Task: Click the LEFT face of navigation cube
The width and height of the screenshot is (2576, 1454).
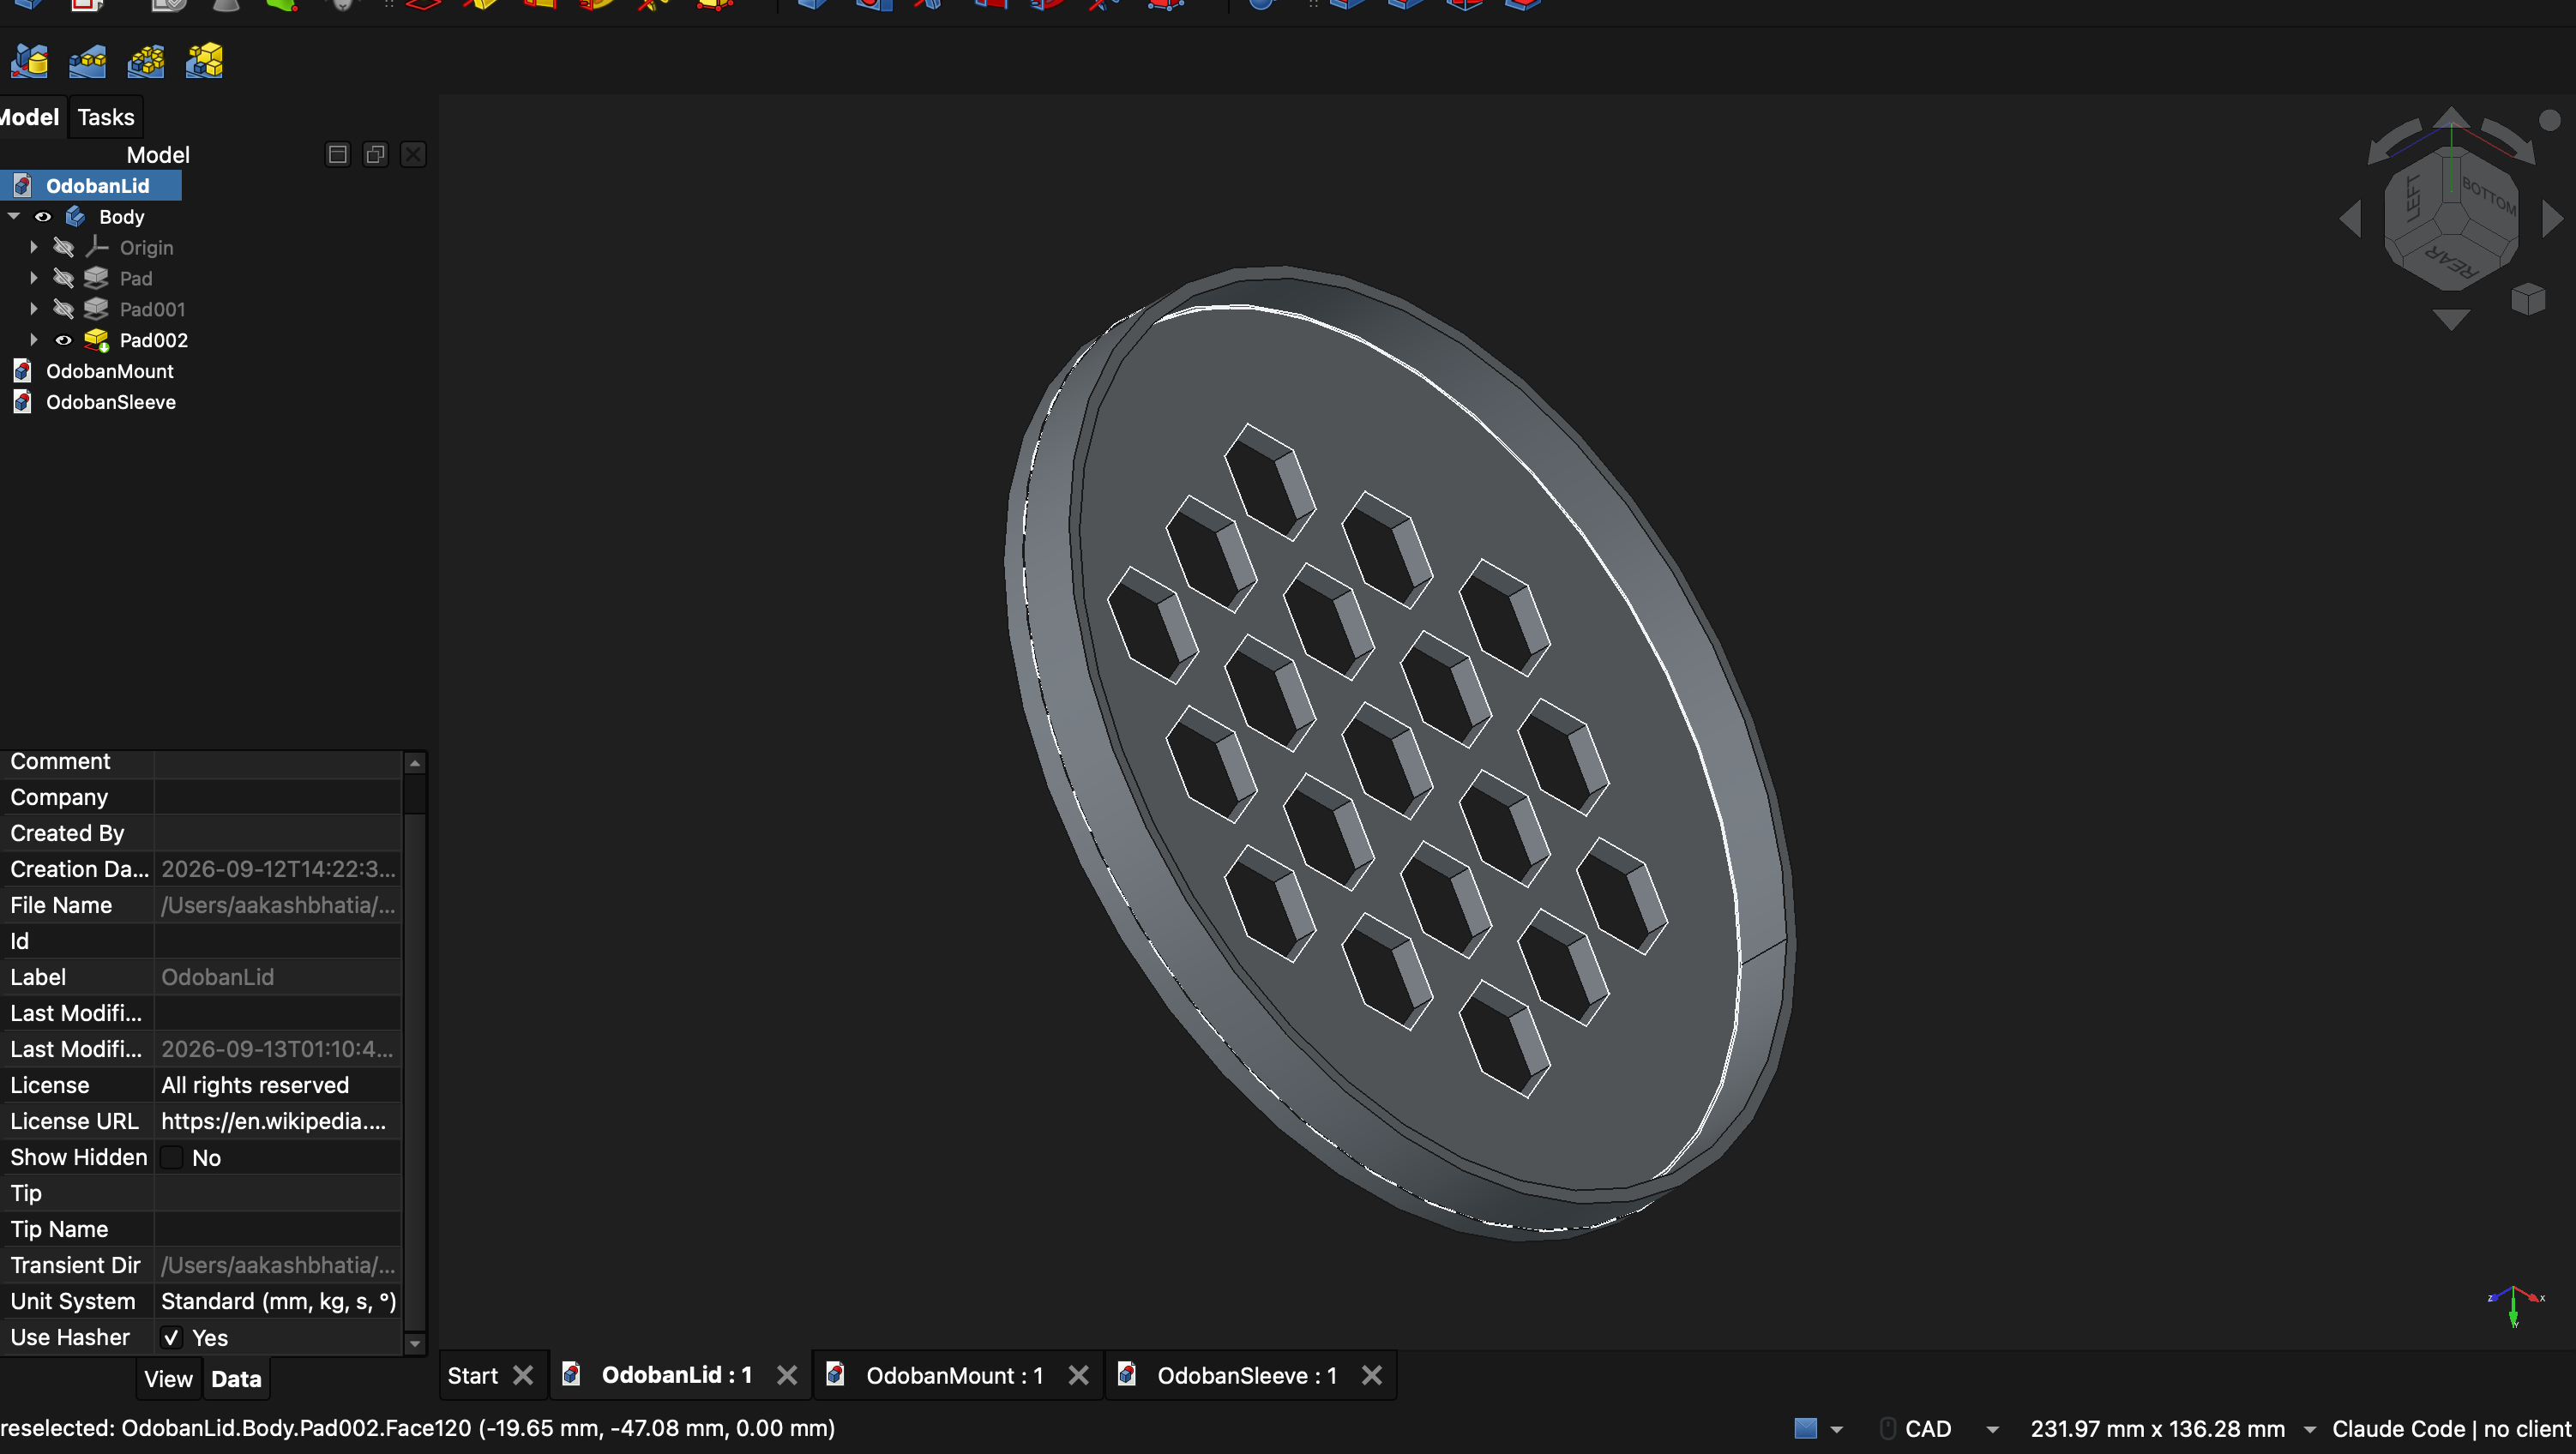Action: coord(2412,197)
